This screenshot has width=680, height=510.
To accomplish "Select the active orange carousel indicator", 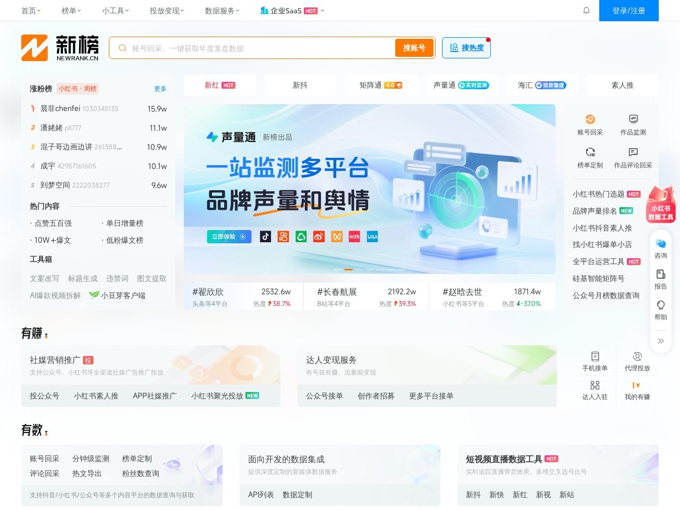I will (348, 269).
